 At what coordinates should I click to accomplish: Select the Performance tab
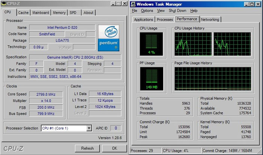tap(187, 19)
